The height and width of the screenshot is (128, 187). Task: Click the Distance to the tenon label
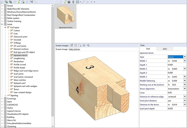[x=149, y=105]
